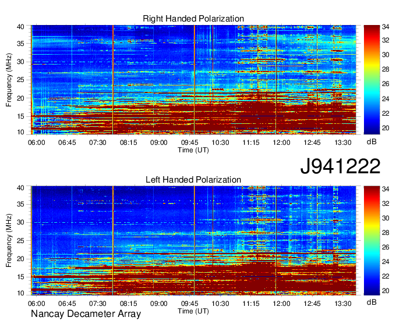Image resolution: width=396 pixels, height=321 pixels.
Task: Click the 13:30 time tick of Left Handed plot
Action: 342,304
